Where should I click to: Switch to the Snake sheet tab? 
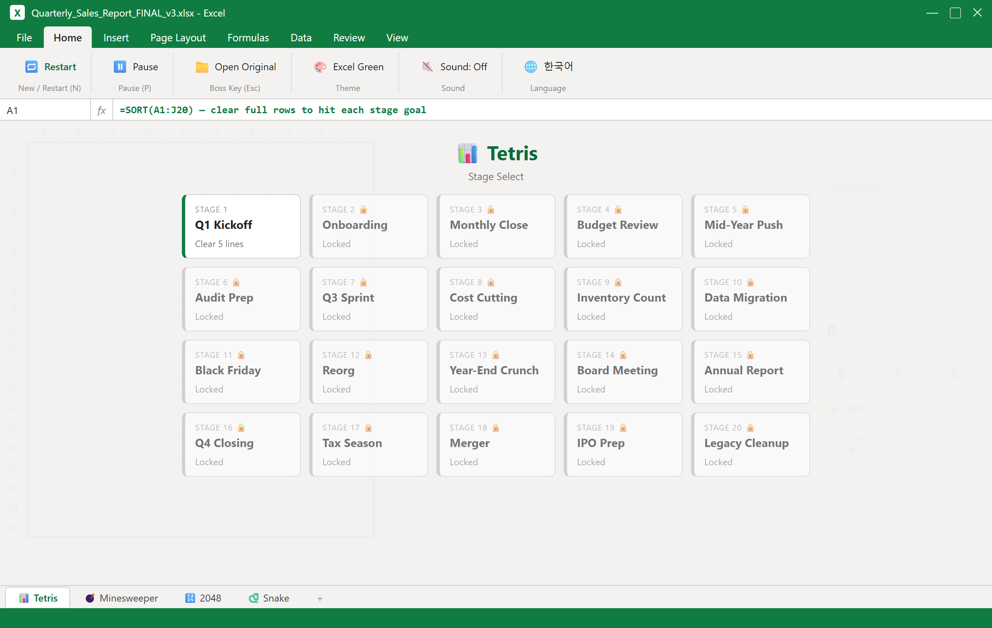tap(269, 598)
